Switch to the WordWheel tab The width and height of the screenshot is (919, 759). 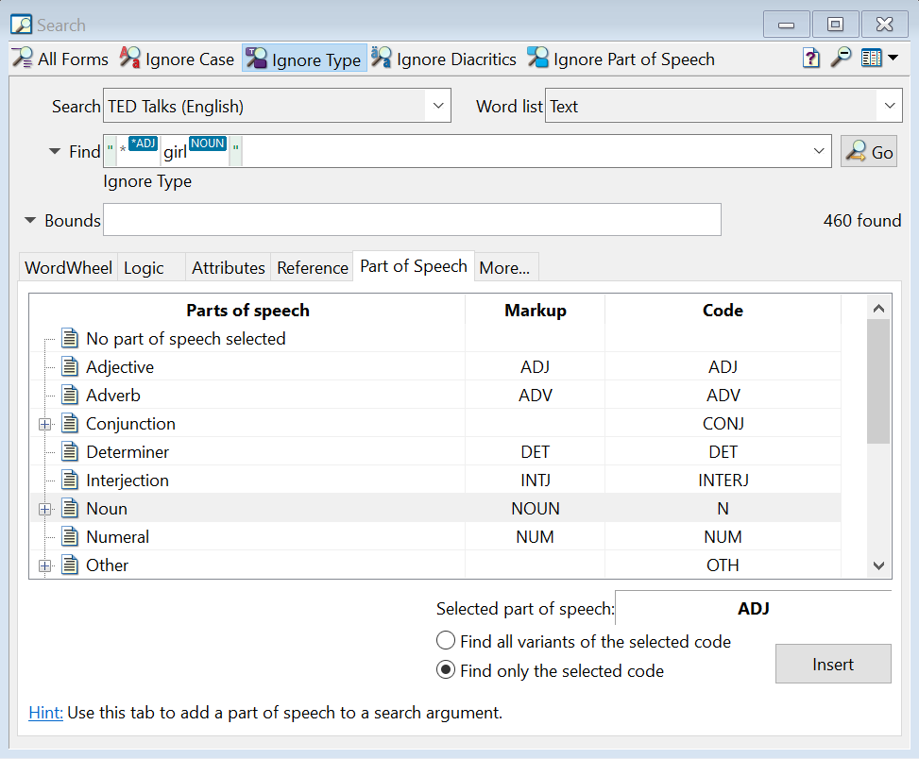(68, 267)
